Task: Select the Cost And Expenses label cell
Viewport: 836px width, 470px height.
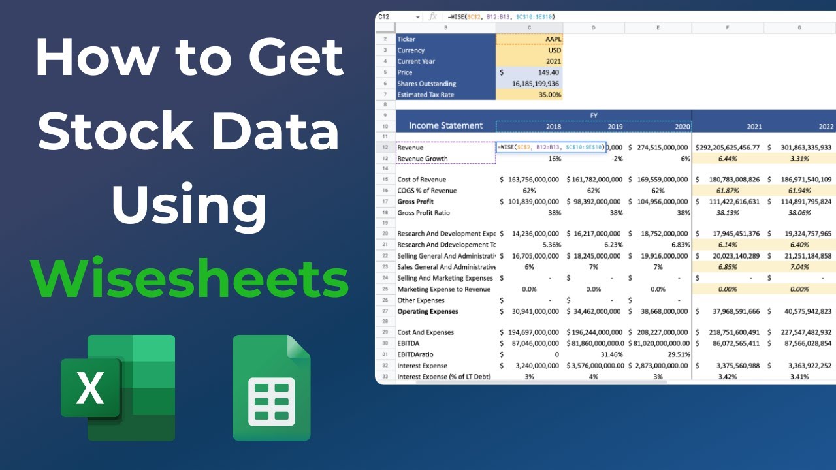Action: pyautogui.click(x=445, y=332)
